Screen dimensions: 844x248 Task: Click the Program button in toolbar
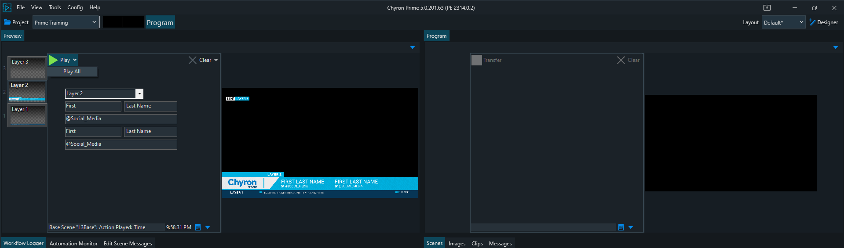pos(160,23)
